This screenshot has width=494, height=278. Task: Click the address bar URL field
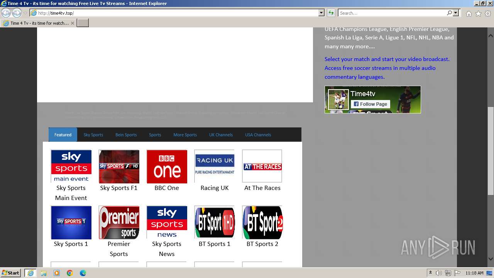174,13
